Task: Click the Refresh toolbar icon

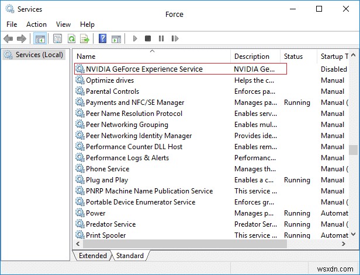Action: pos(71,39)
